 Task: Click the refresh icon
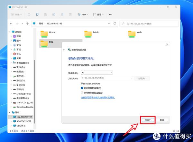pos(115,24)
